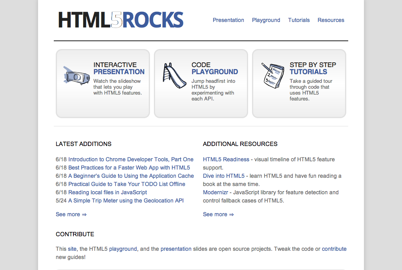Click the 'Take a guided tour' description text
The width and height of the screenshot is (402, 270).
point(311,89)
